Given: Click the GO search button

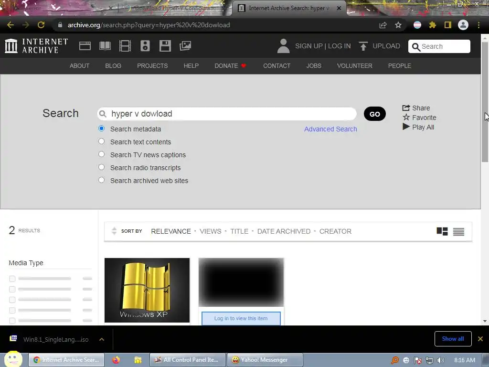Looking at the screenshot, I should 374,114.
